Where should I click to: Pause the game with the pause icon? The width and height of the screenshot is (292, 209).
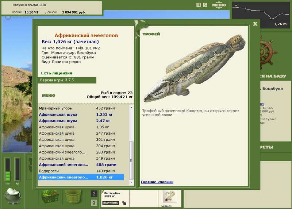[x=199, y=5]
